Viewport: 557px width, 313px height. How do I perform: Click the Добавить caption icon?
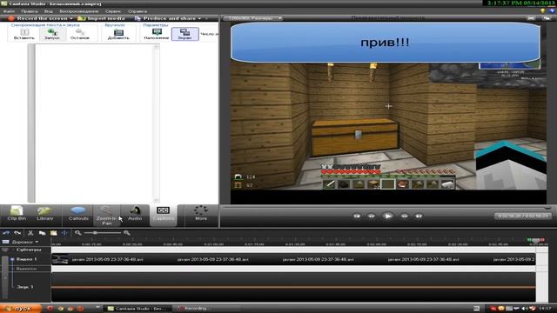click(118, 34)
